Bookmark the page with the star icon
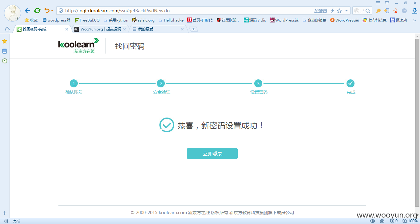Image resolution: width=420 pixels, height=224 pixels. coord(339,11)
